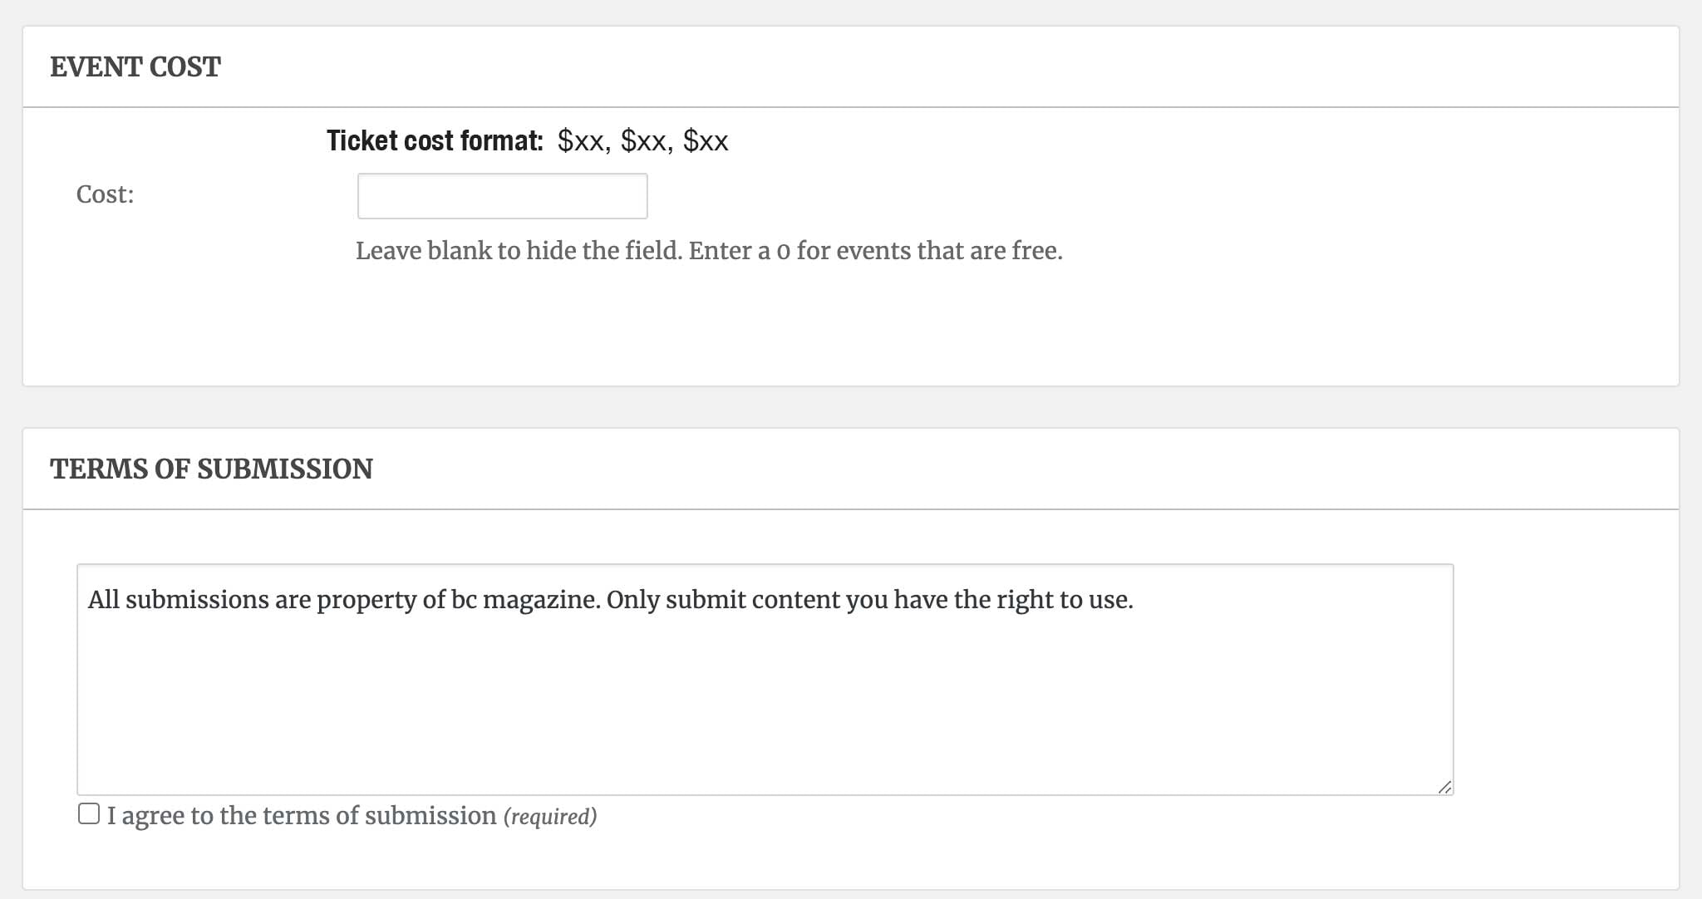
Task: Click the 'Leave blank to hide the field' hint
Action: click(x=520, y=250)
